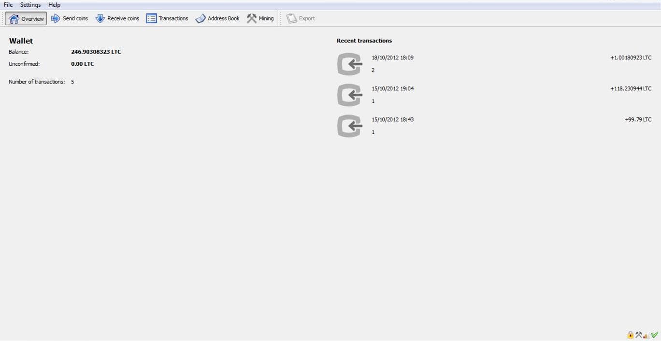
Task: Go to the Send coins page
Action: 70,18
